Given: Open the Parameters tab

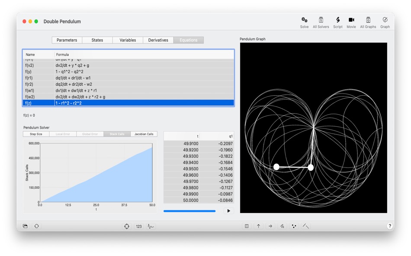Looking at the screenshot, I should click(67, 40).
